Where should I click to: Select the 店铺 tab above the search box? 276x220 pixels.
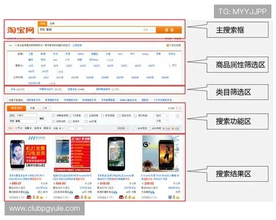52,23
